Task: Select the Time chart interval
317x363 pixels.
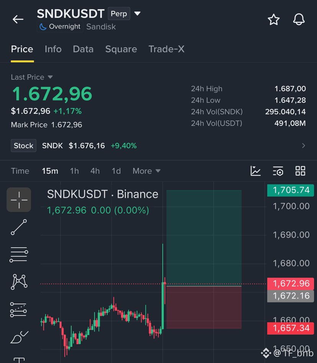Action: pos(20,171)
